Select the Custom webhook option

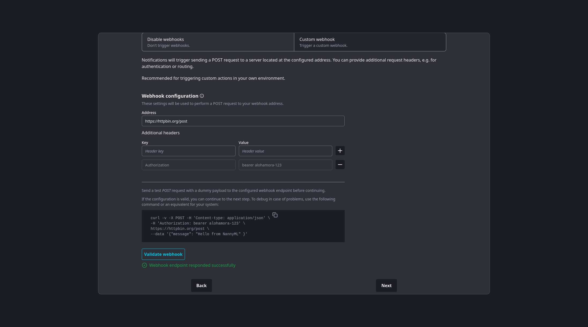tap(370, 42)
